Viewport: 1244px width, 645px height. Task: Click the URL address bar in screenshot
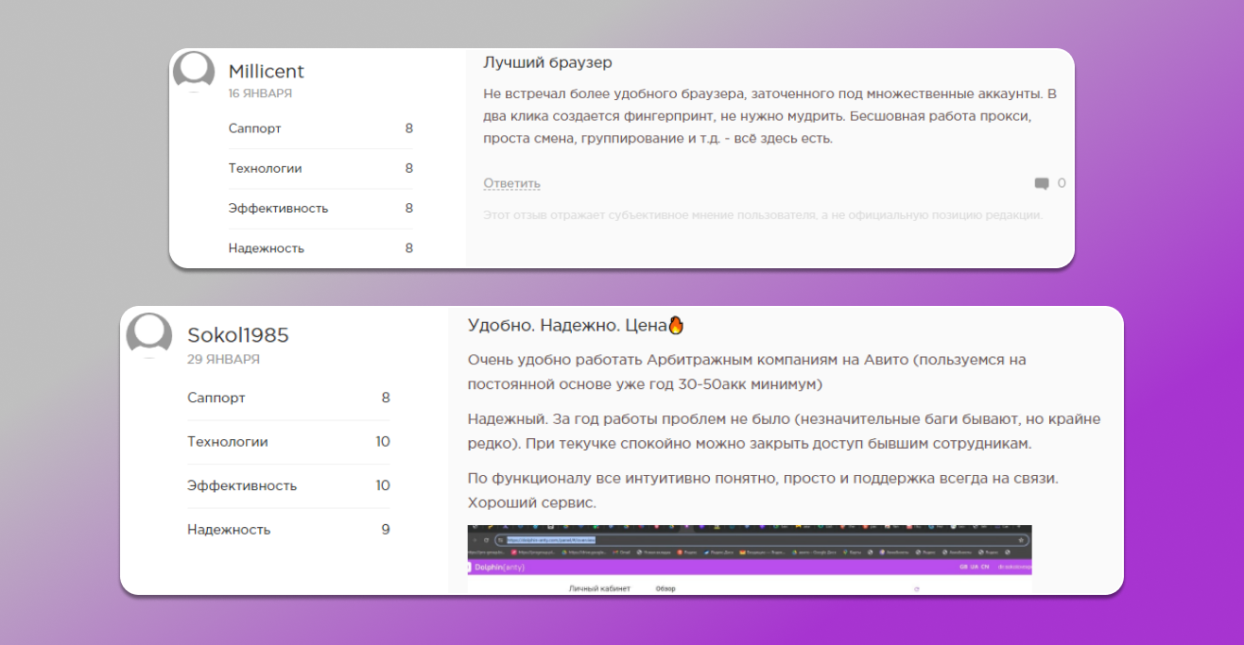756,539
